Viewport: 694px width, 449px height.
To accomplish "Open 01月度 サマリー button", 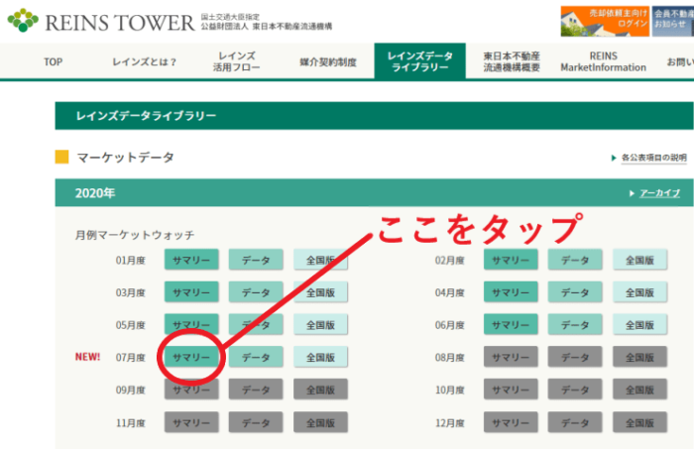I will [191, 260].
